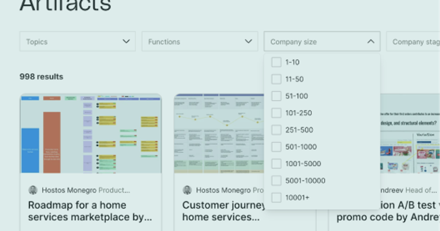
Task: Check the 51-100 checkbox
Action: click(x=276, y=96)
